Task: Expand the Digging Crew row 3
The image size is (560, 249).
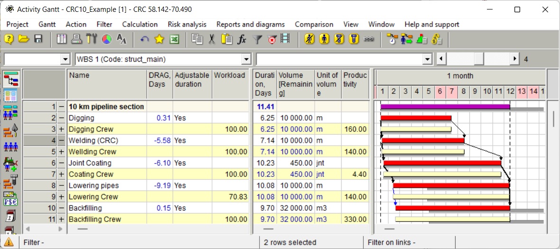Action: [x=61, y=129]
